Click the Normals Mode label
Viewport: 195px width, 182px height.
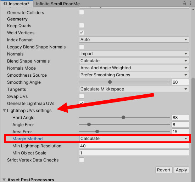(x=21, y=68)
